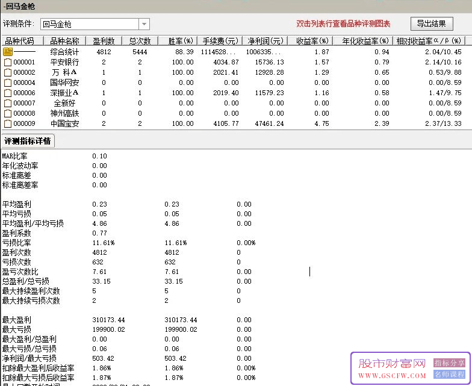The height and width of the screenshot is (386, 472).
Task: Click the 盈利系数 metric label
Action: tap(17, 233)
